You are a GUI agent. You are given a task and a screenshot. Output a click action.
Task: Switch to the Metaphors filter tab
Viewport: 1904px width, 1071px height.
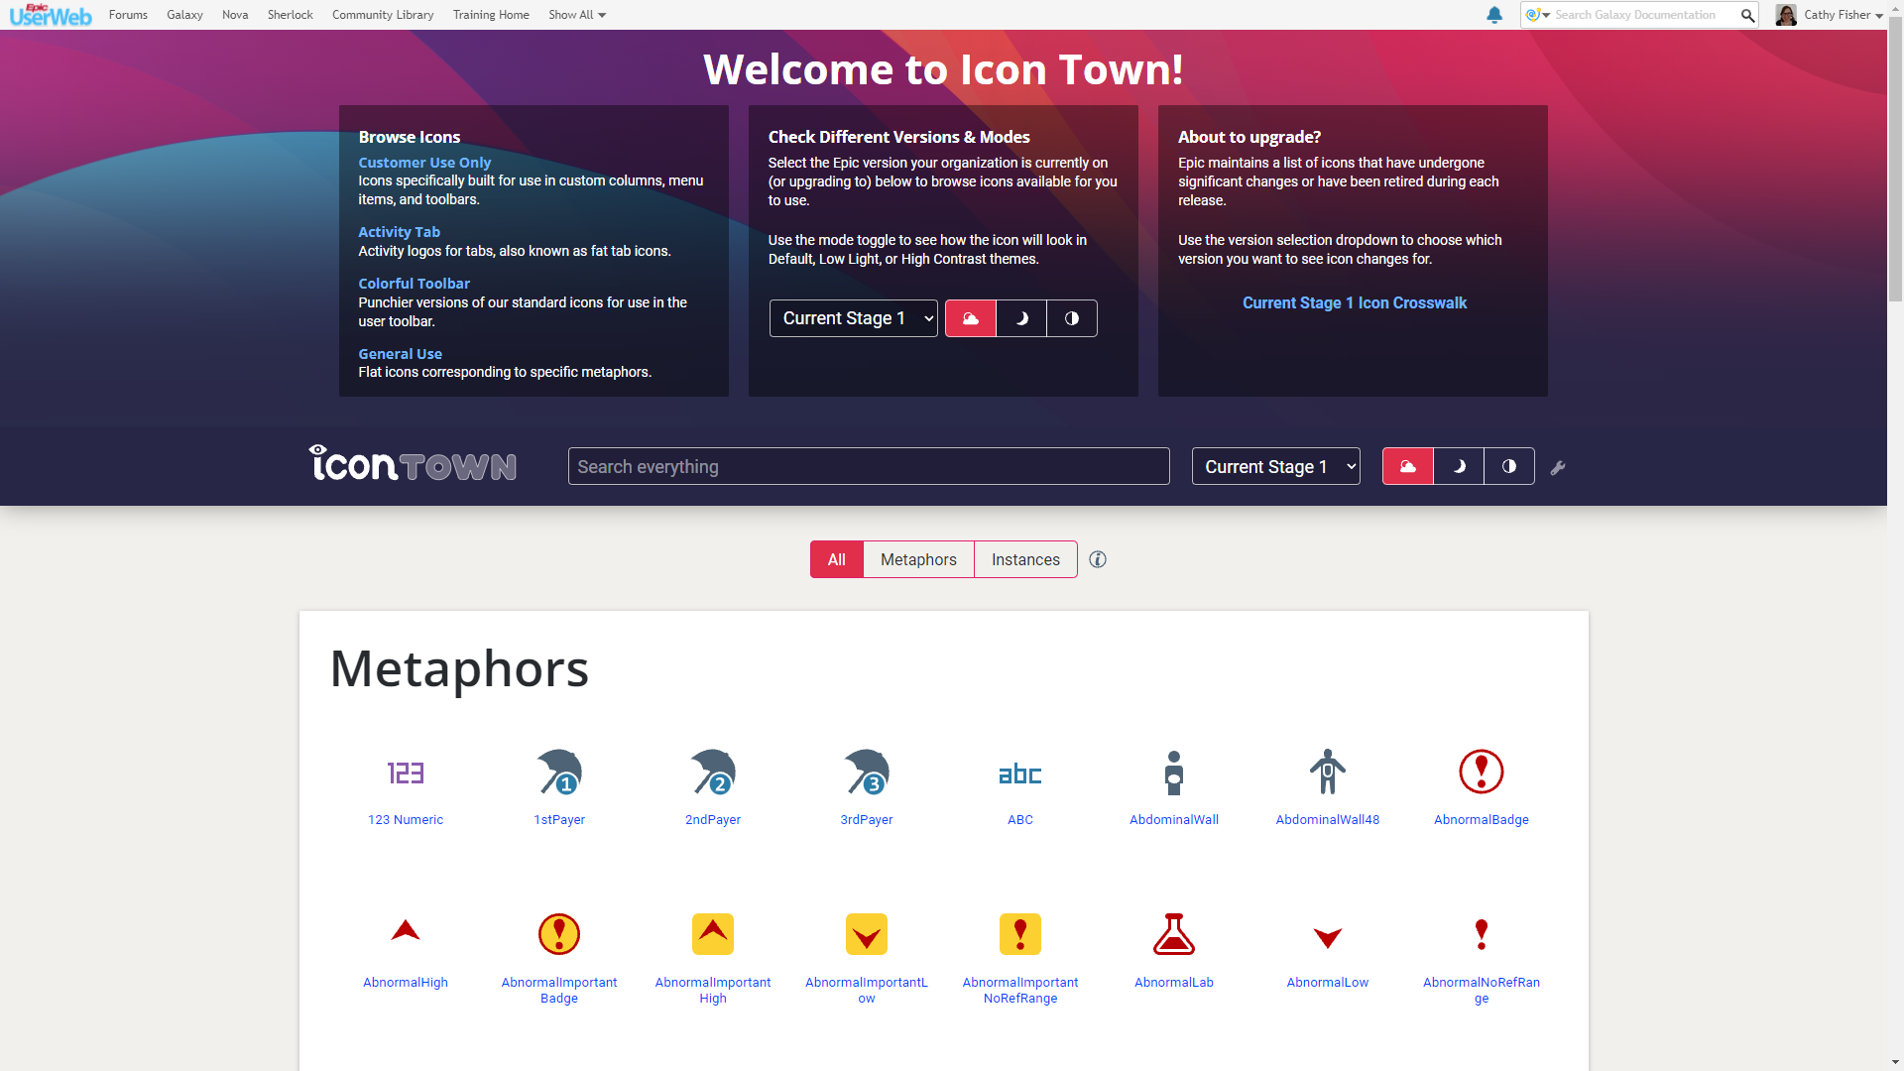[x=918, y=559]
